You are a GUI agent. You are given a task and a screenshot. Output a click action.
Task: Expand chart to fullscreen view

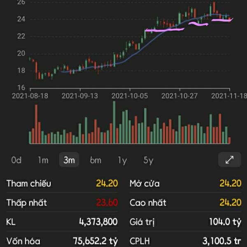click(230, 160)
